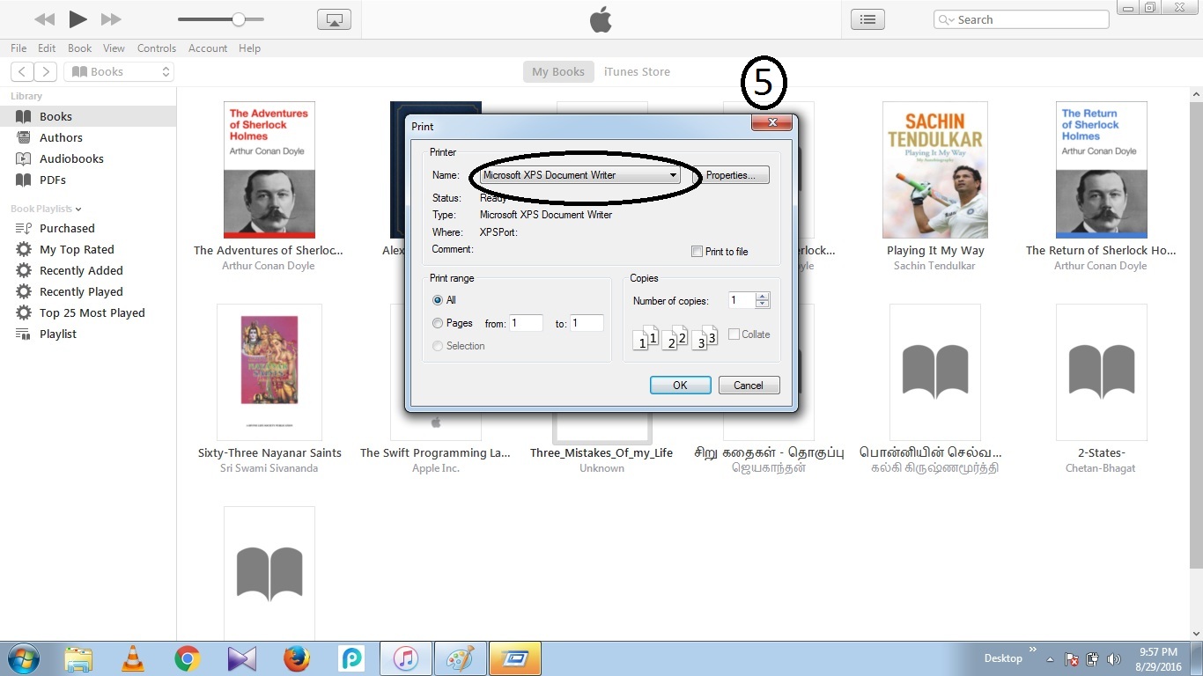Launch VLC media player from the taskbar
Screen dimensions: 1203x676
pos(133,658)
